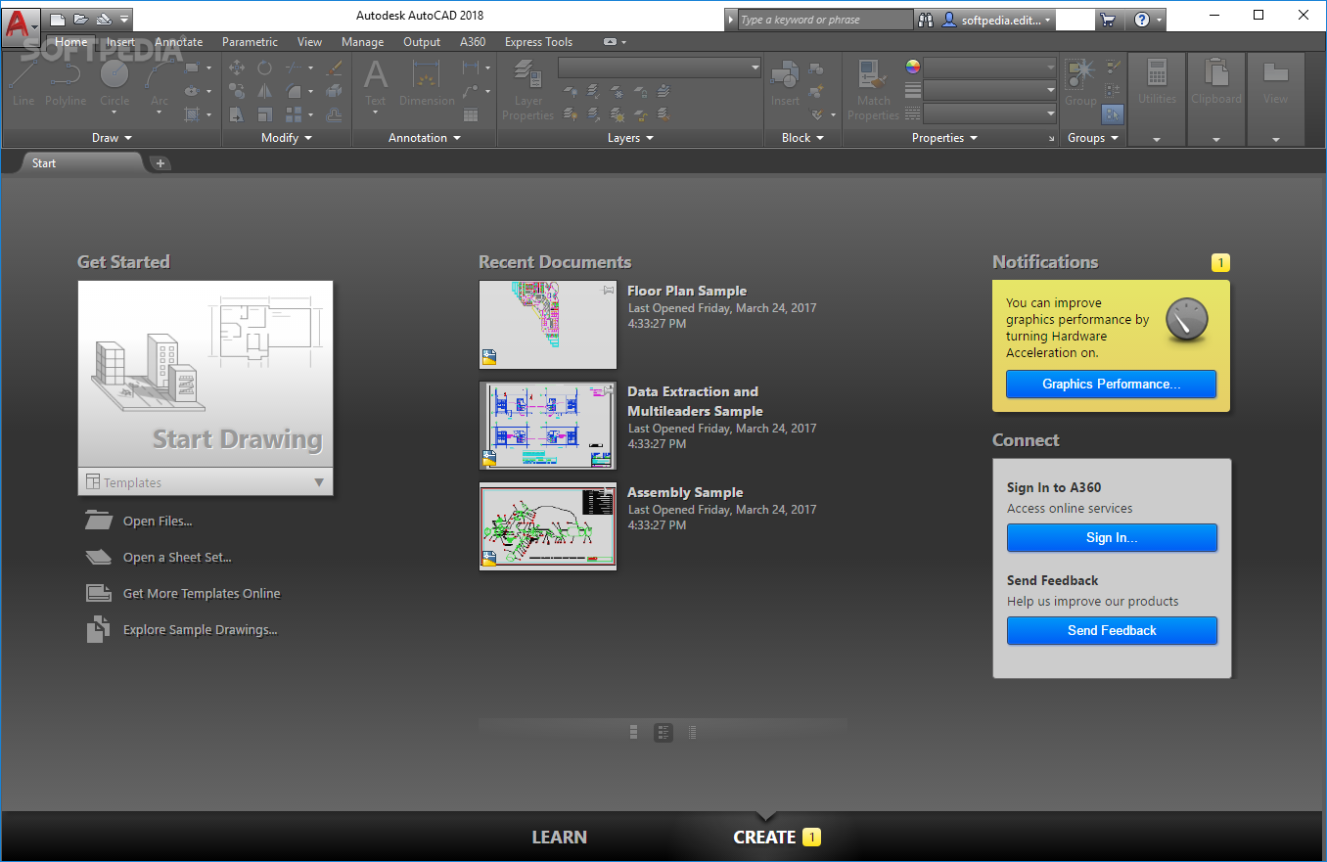
Task: Pick the Scale tool icon
Action: click(265, 114)
